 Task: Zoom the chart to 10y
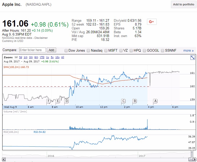57,57
